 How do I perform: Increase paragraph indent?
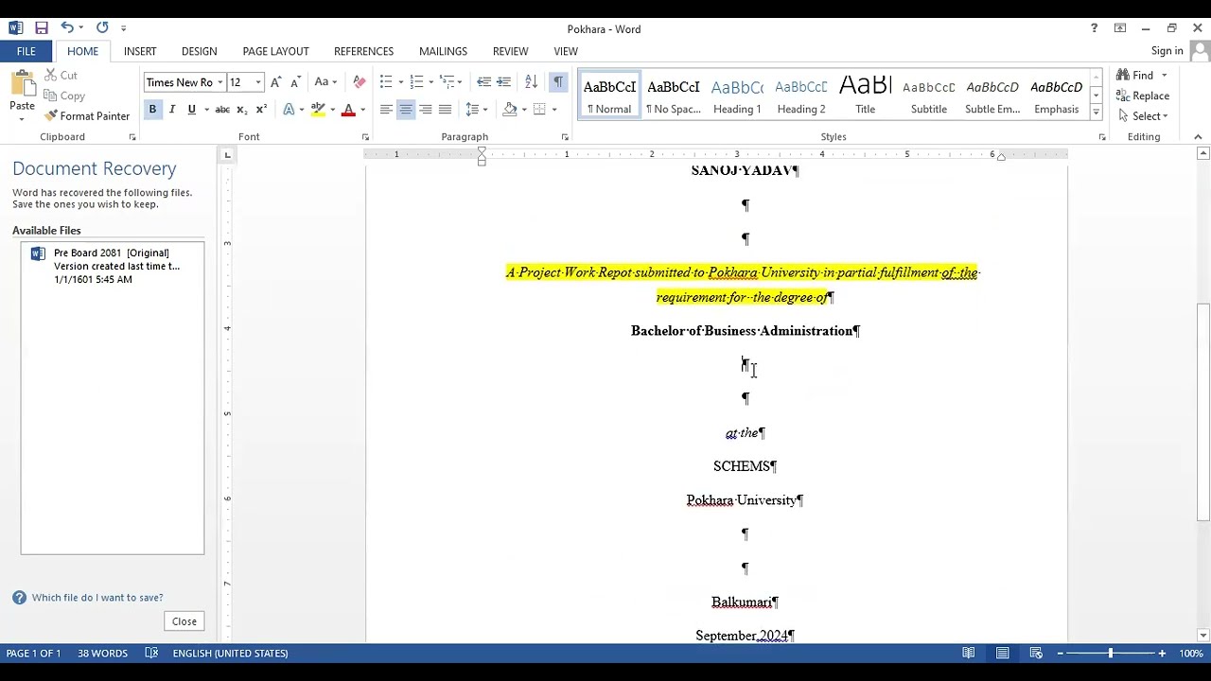point(503,82)
